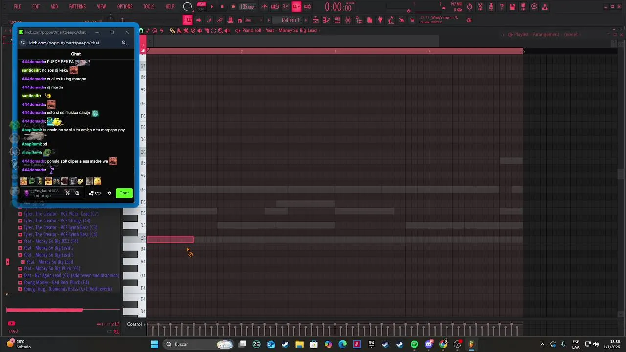This screenshot has height=352, width=626.
Task: Click the stamp icon in toolbar
Action: 230,20
